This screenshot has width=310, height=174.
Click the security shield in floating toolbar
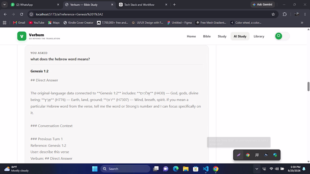coord(275,155)
